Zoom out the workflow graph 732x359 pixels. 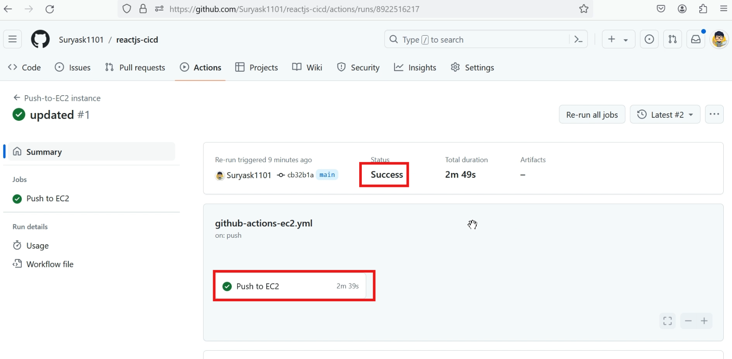click(x=688, y=321)
